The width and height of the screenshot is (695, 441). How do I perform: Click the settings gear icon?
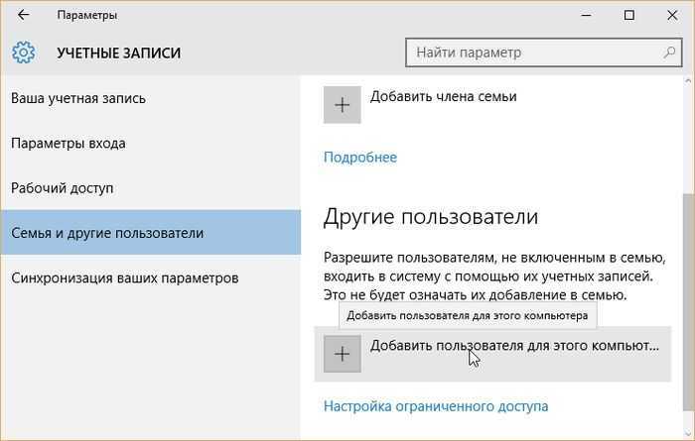(24, 53)
